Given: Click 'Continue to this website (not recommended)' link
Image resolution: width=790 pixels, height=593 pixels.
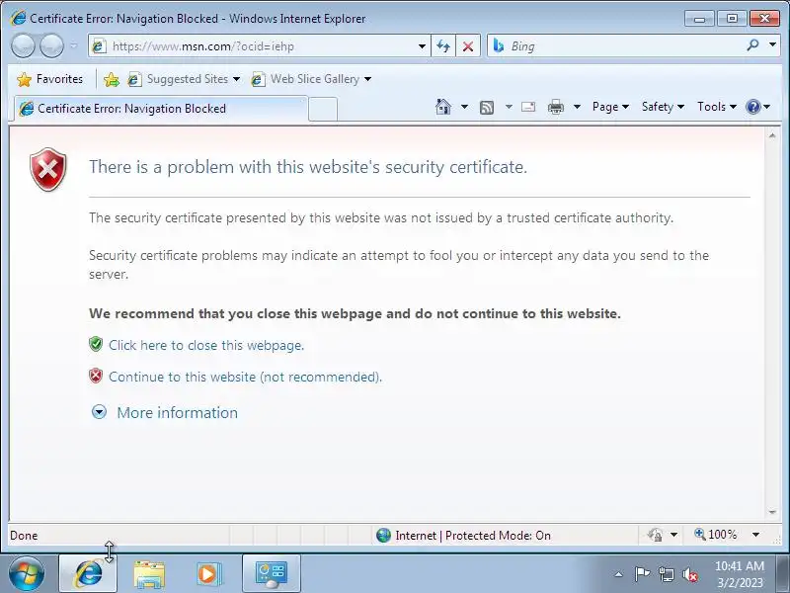Looking at the screenshot, I should 245,378.
